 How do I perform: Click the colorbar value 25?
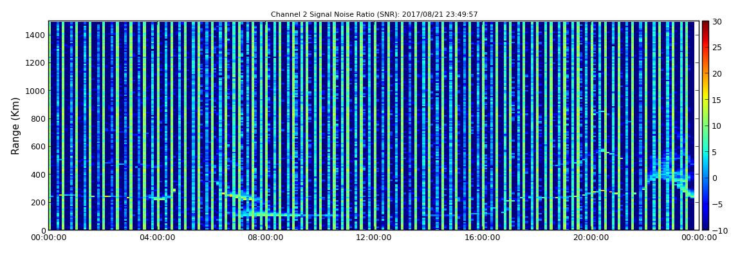717,48
